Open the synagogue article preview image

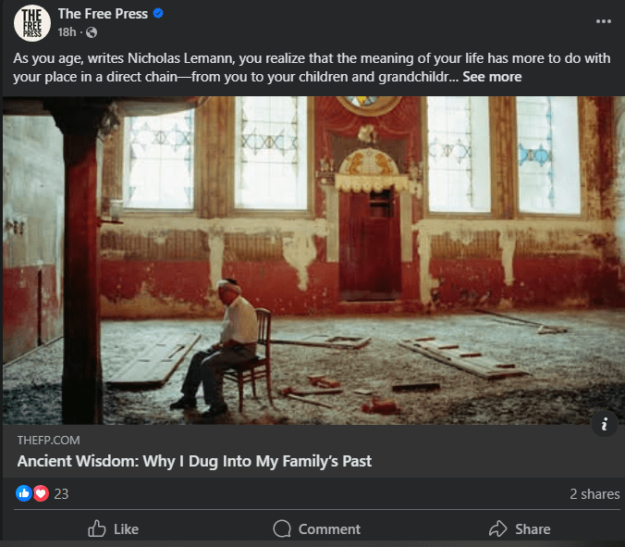click(x=312, y=259)
